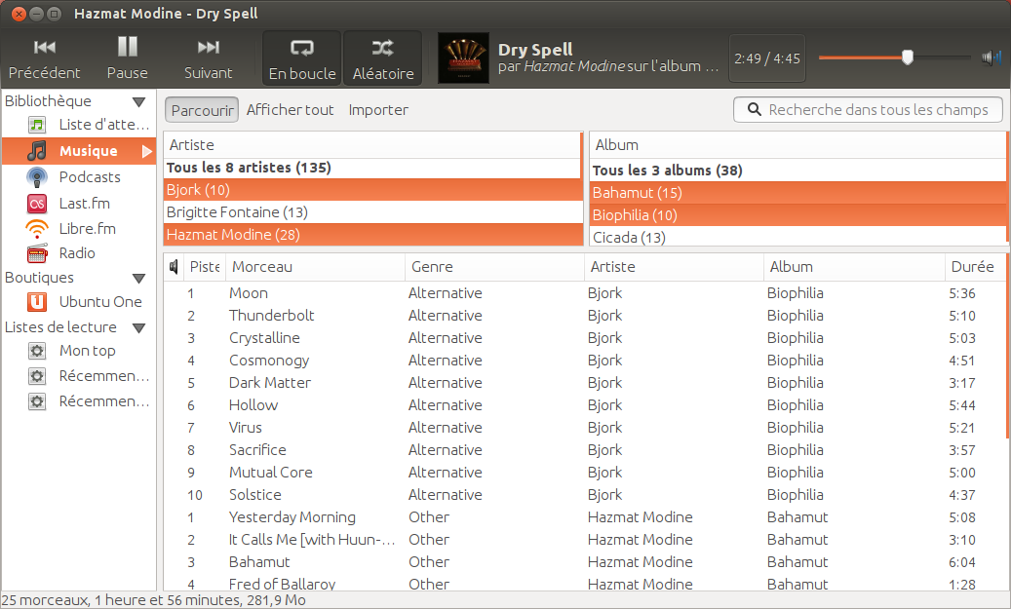Click the search magnifier icon
This screenshot has height=609, width=1011.
pyautogui.click(x=754, y=109)
